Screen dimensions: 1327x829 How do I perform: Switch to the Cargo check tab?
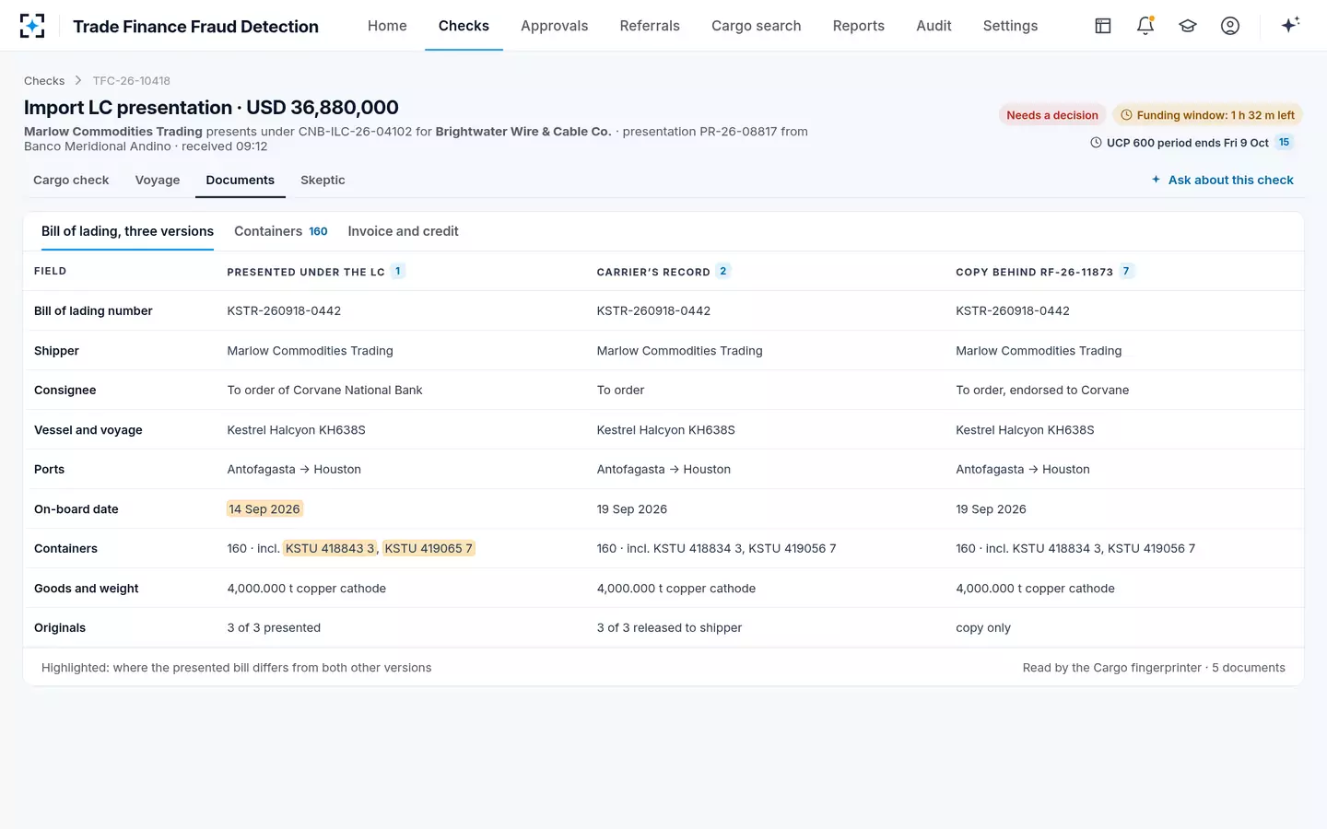click(71, 180)
